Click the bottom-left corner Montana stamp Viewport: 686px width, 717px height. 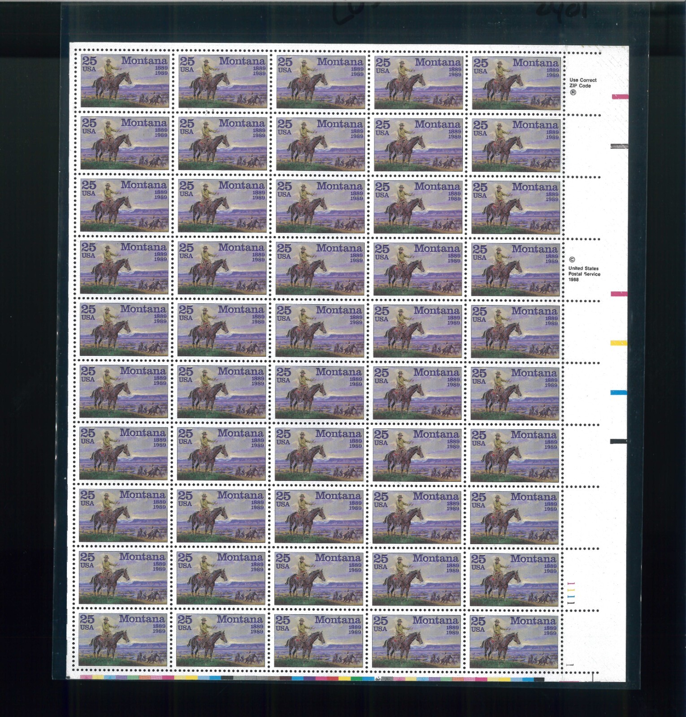pyautogui.click(x=122, y=639)
